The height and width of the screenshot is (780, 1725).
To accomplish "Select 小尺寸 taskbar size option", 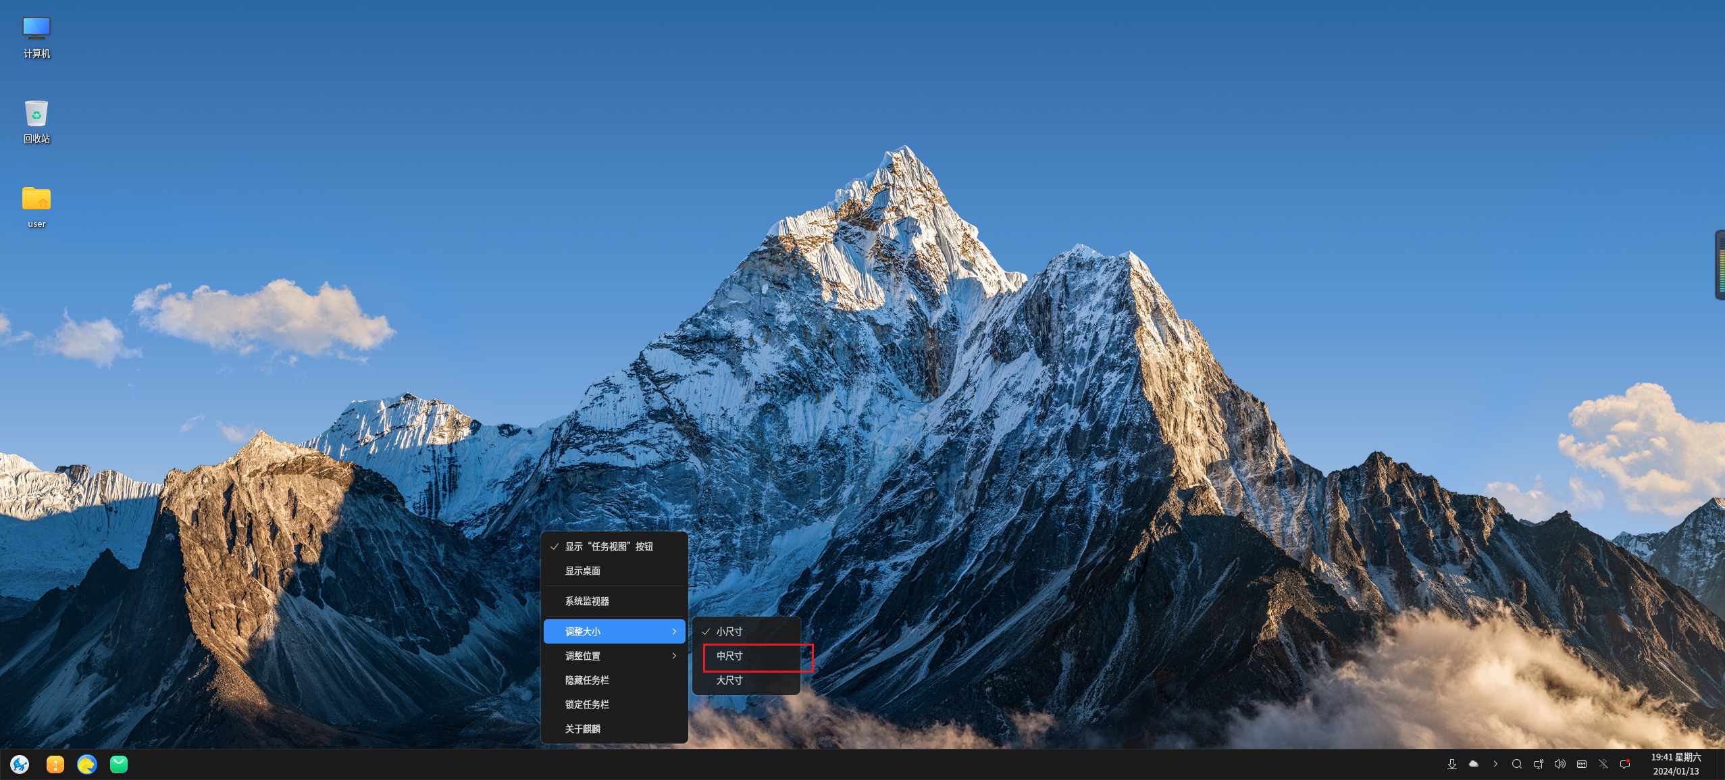I will pyautogui.click(x=729, y=631).
